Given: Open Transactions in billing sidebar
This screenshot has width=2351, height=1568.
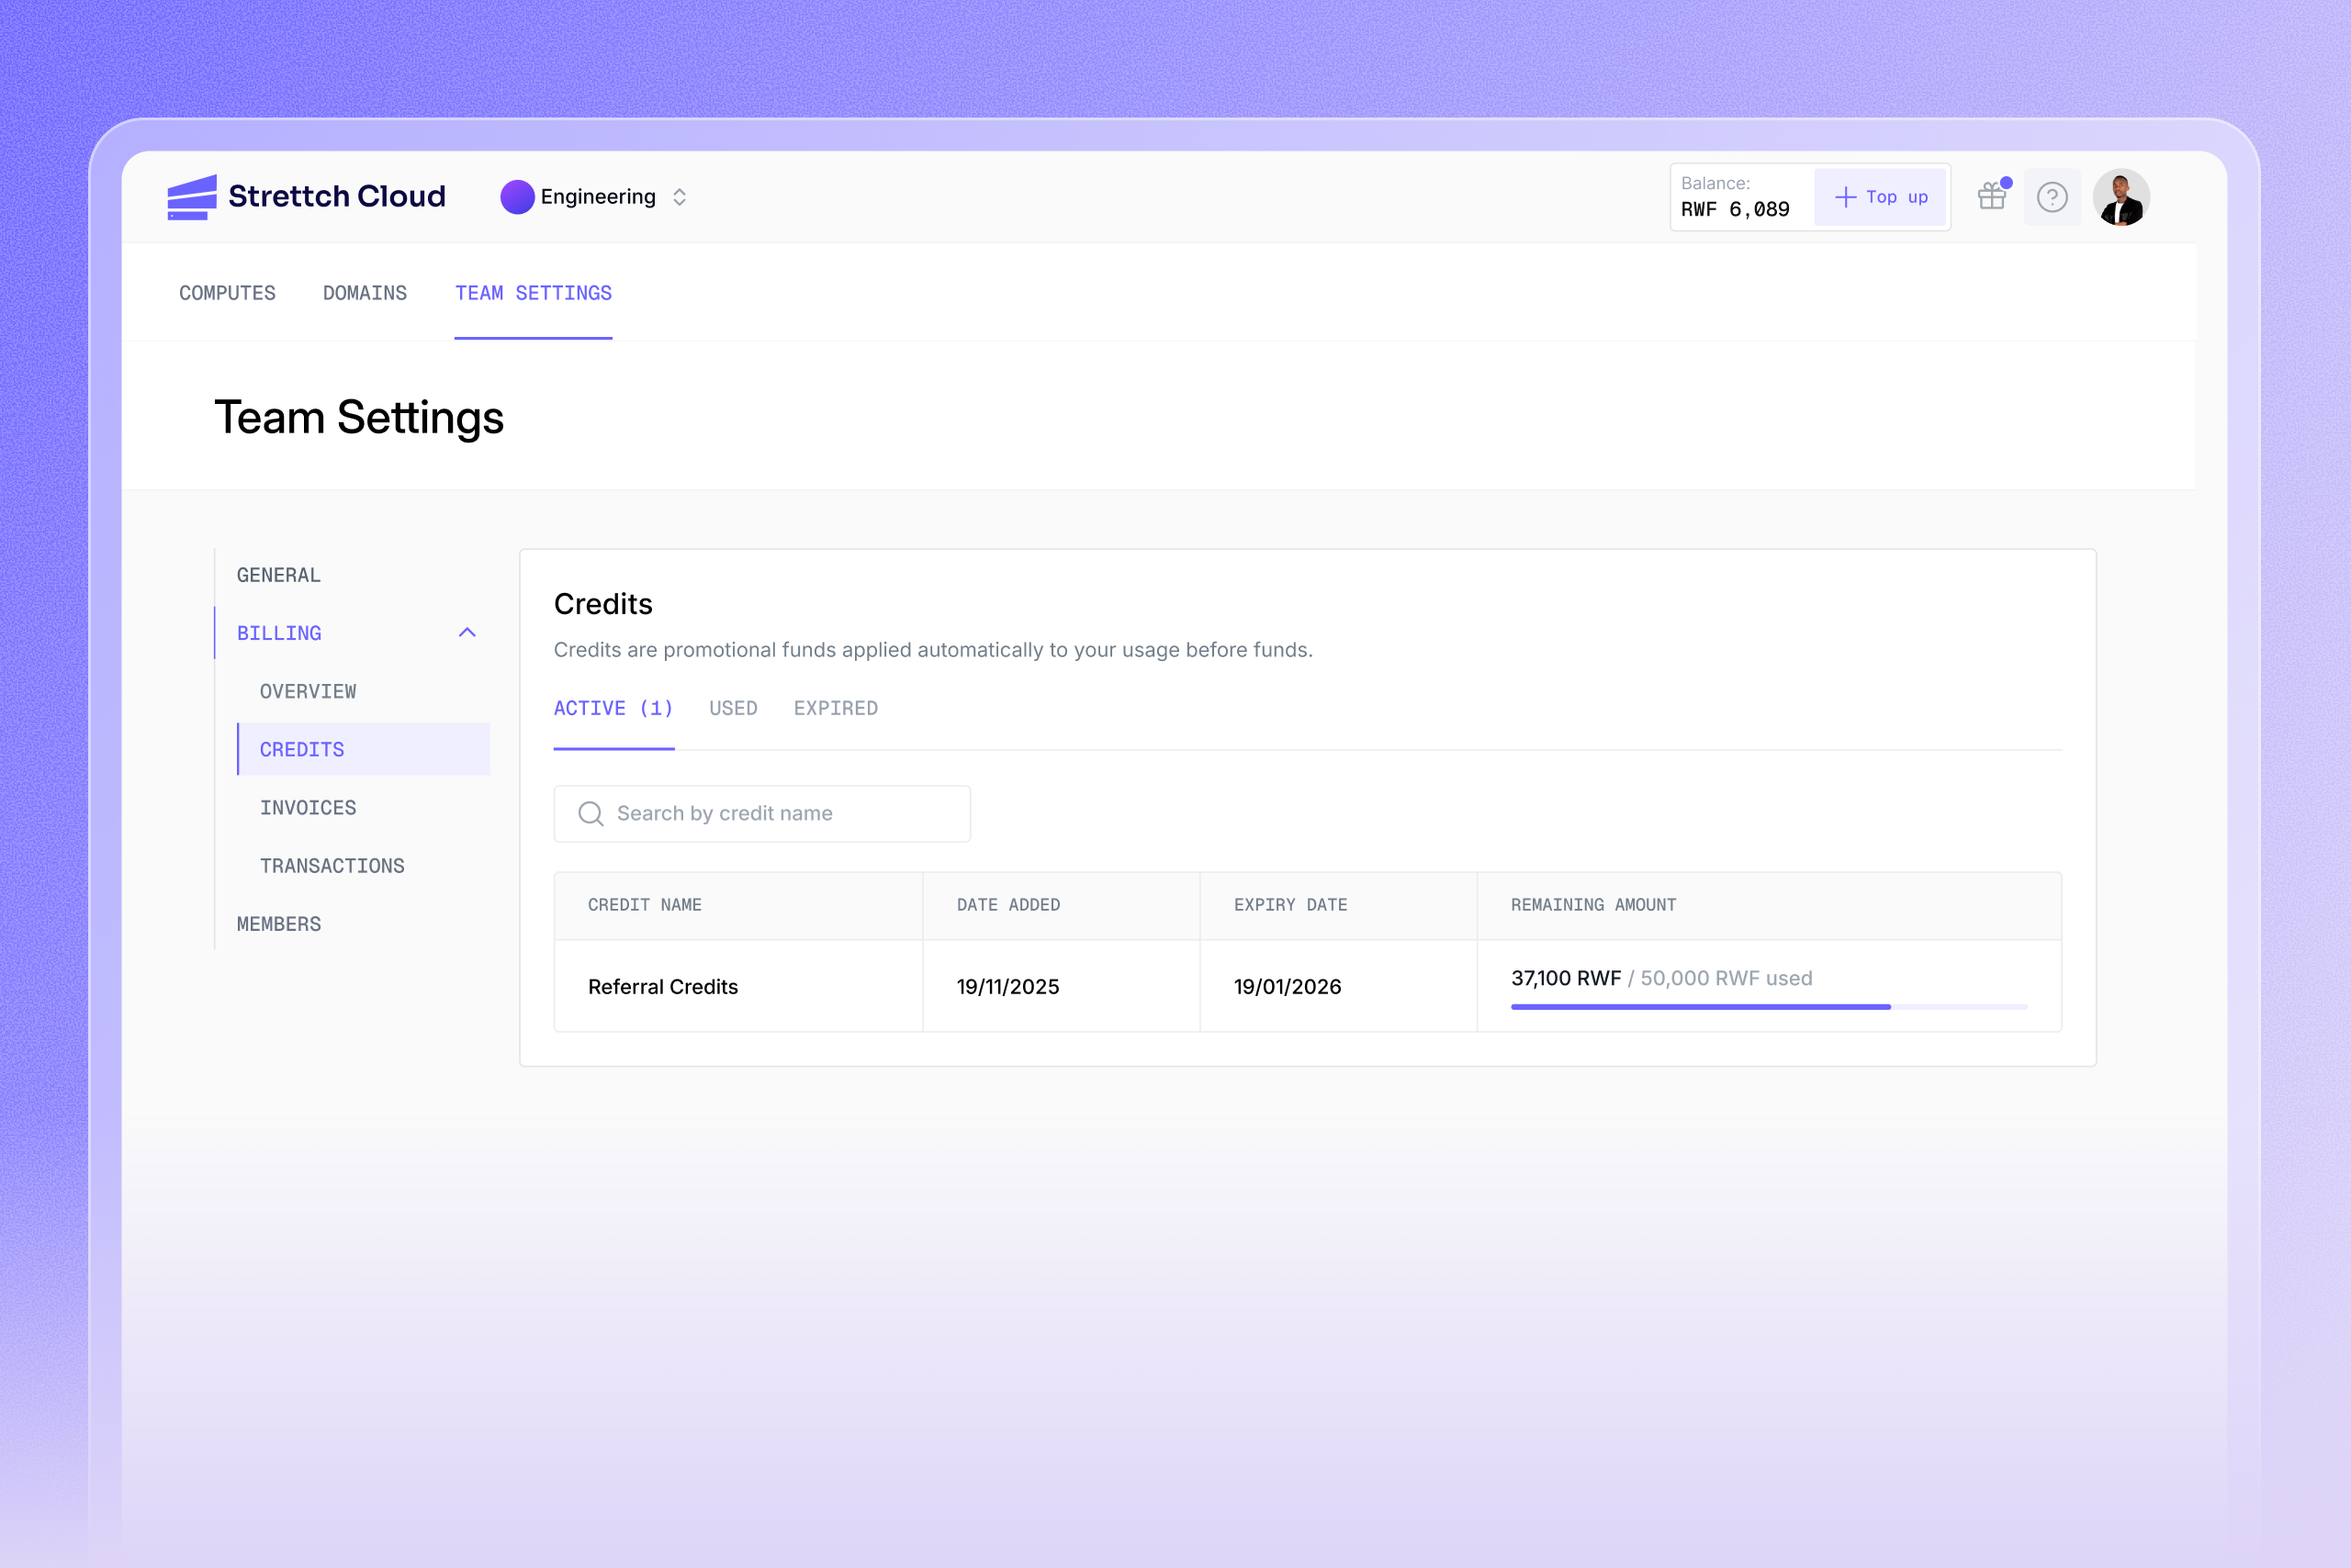Looking at the screenshot, I should tap(332, 866).
